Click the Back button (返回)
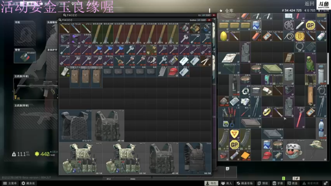Viewport: 331px width, 186px height. (309, 4)
